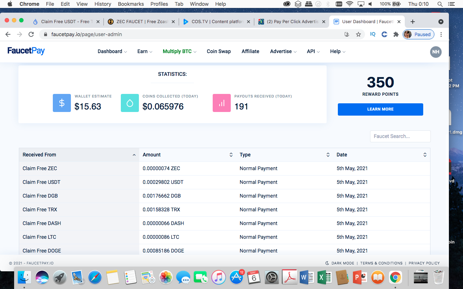The height and width of the screenshot is (289, 463).
Task: Sort table by Type column
Action: click(284, 155)
